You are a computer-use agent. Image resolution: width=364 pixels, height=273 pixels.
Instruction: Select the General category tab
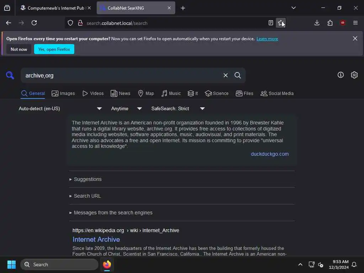33,93
